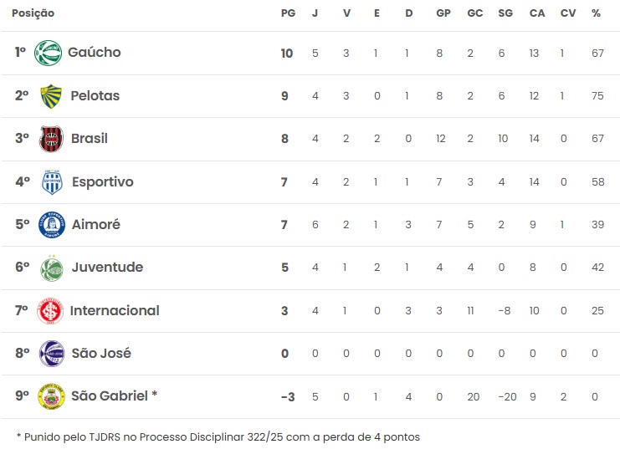Click the CA column header

click(537, 13)
